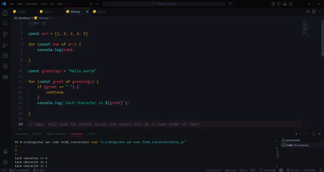Open the Edit menu

[20, 4]
